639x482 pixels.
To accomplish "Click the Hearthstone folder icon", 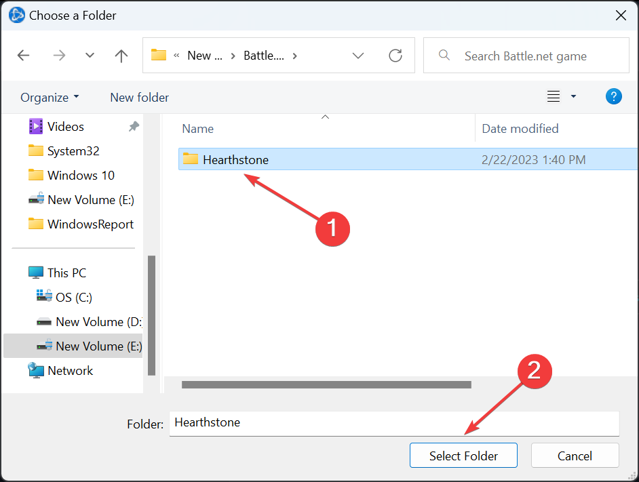I will pos(191,160).
